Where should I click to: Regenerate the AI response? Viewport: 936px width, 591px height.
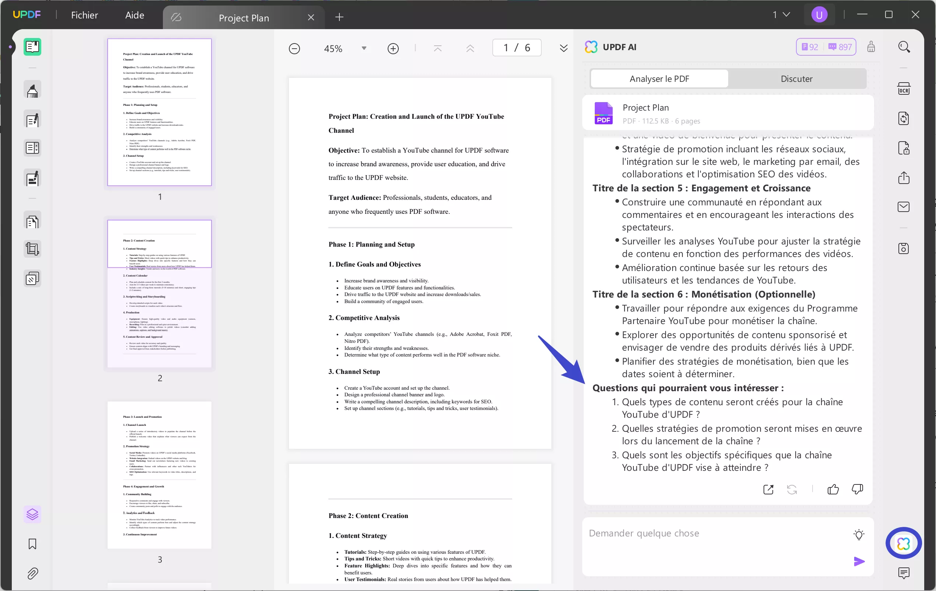click(x=792, y=489)
